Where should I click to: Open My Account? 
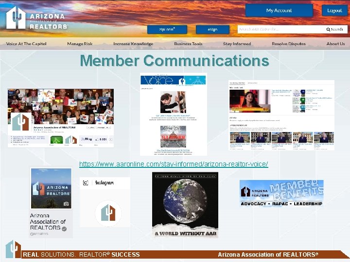point(279,11)
